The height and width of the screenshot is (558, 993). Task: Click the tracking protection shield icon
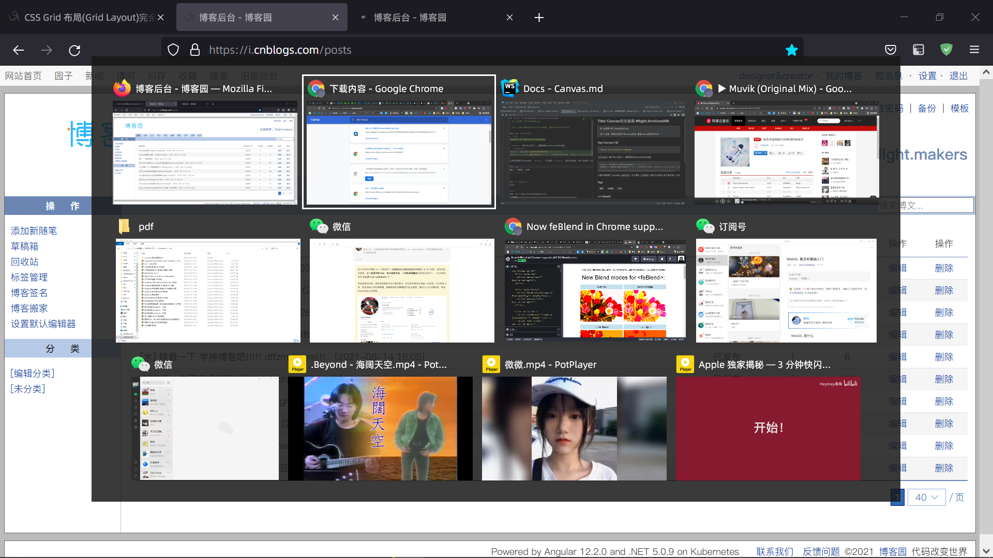tap(173, 50)
